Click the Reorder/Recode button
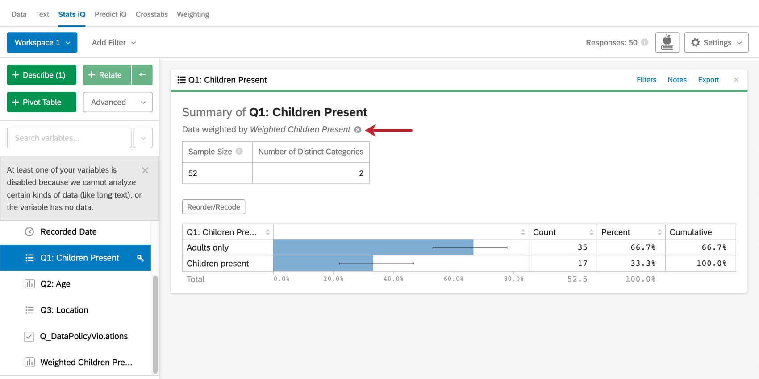Screen dimensions: 759x379 coord(213,207)
